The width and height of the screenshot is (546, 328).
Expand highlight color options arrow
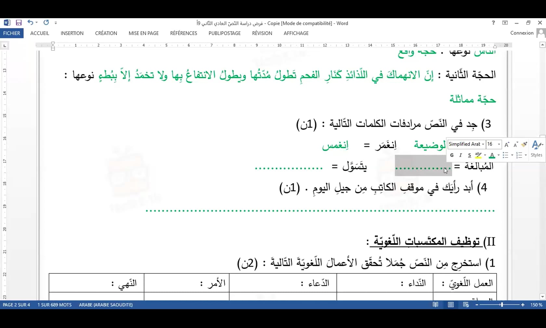click(485, 155)
